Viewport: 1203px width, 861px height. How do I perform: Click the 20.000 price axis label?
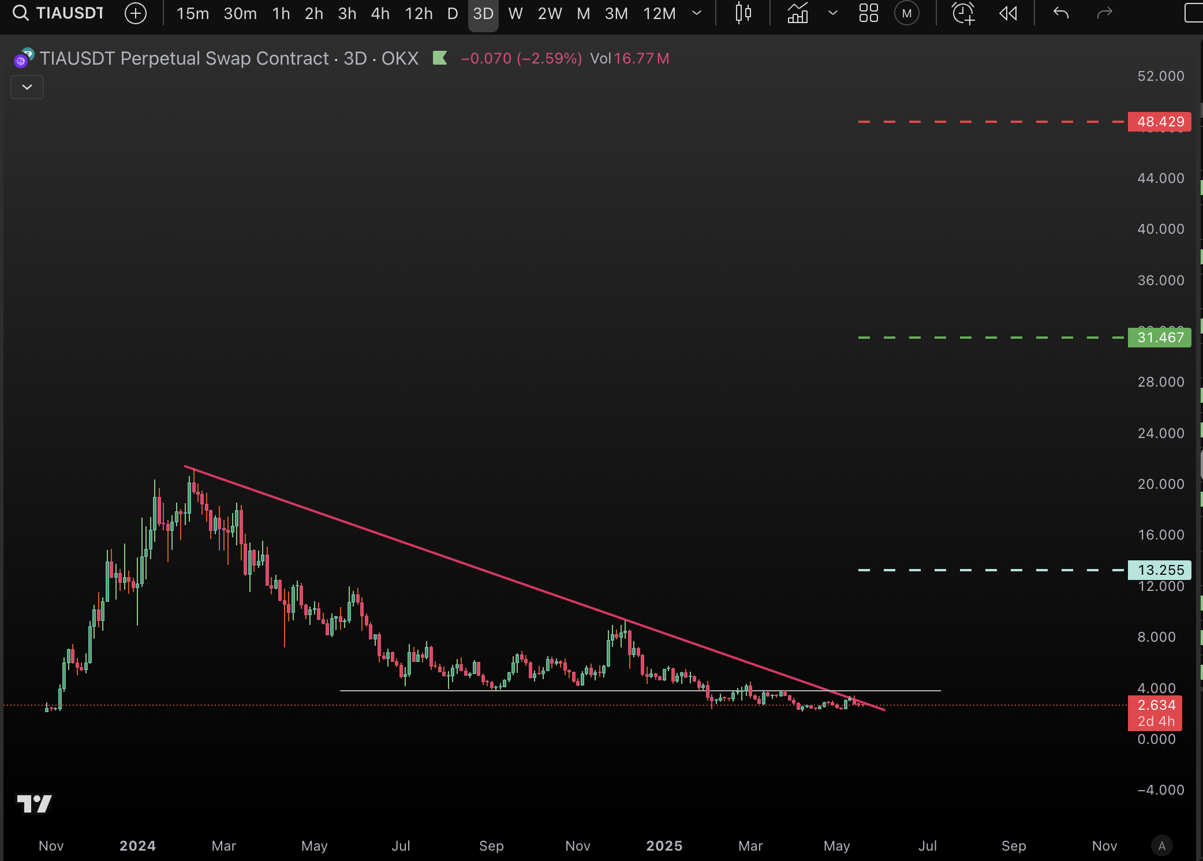coord(1161,484)
